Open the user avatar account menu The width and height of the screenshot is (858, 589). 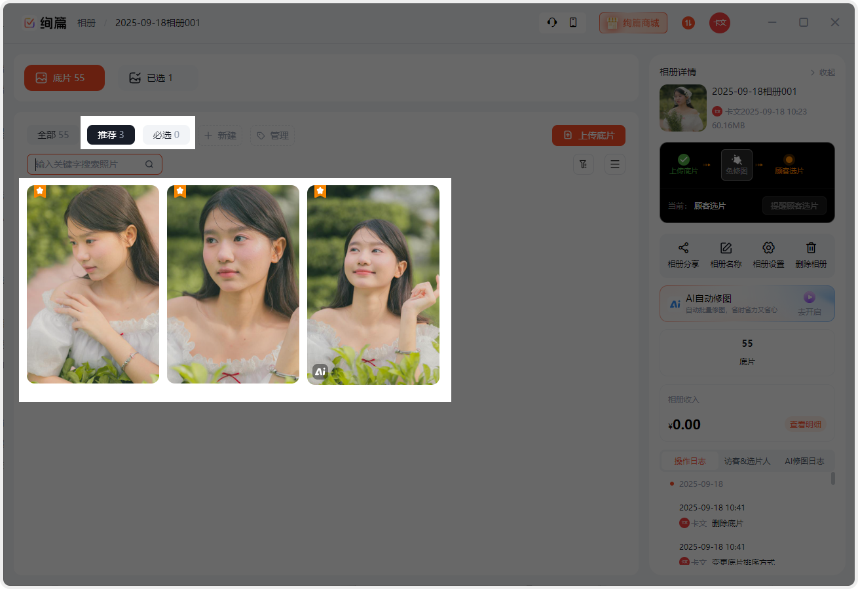click(720, 23)
